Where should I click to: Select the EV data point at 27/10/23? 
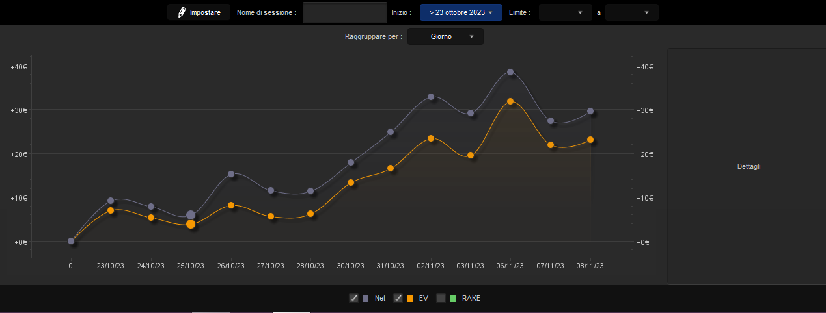(271, 216)
